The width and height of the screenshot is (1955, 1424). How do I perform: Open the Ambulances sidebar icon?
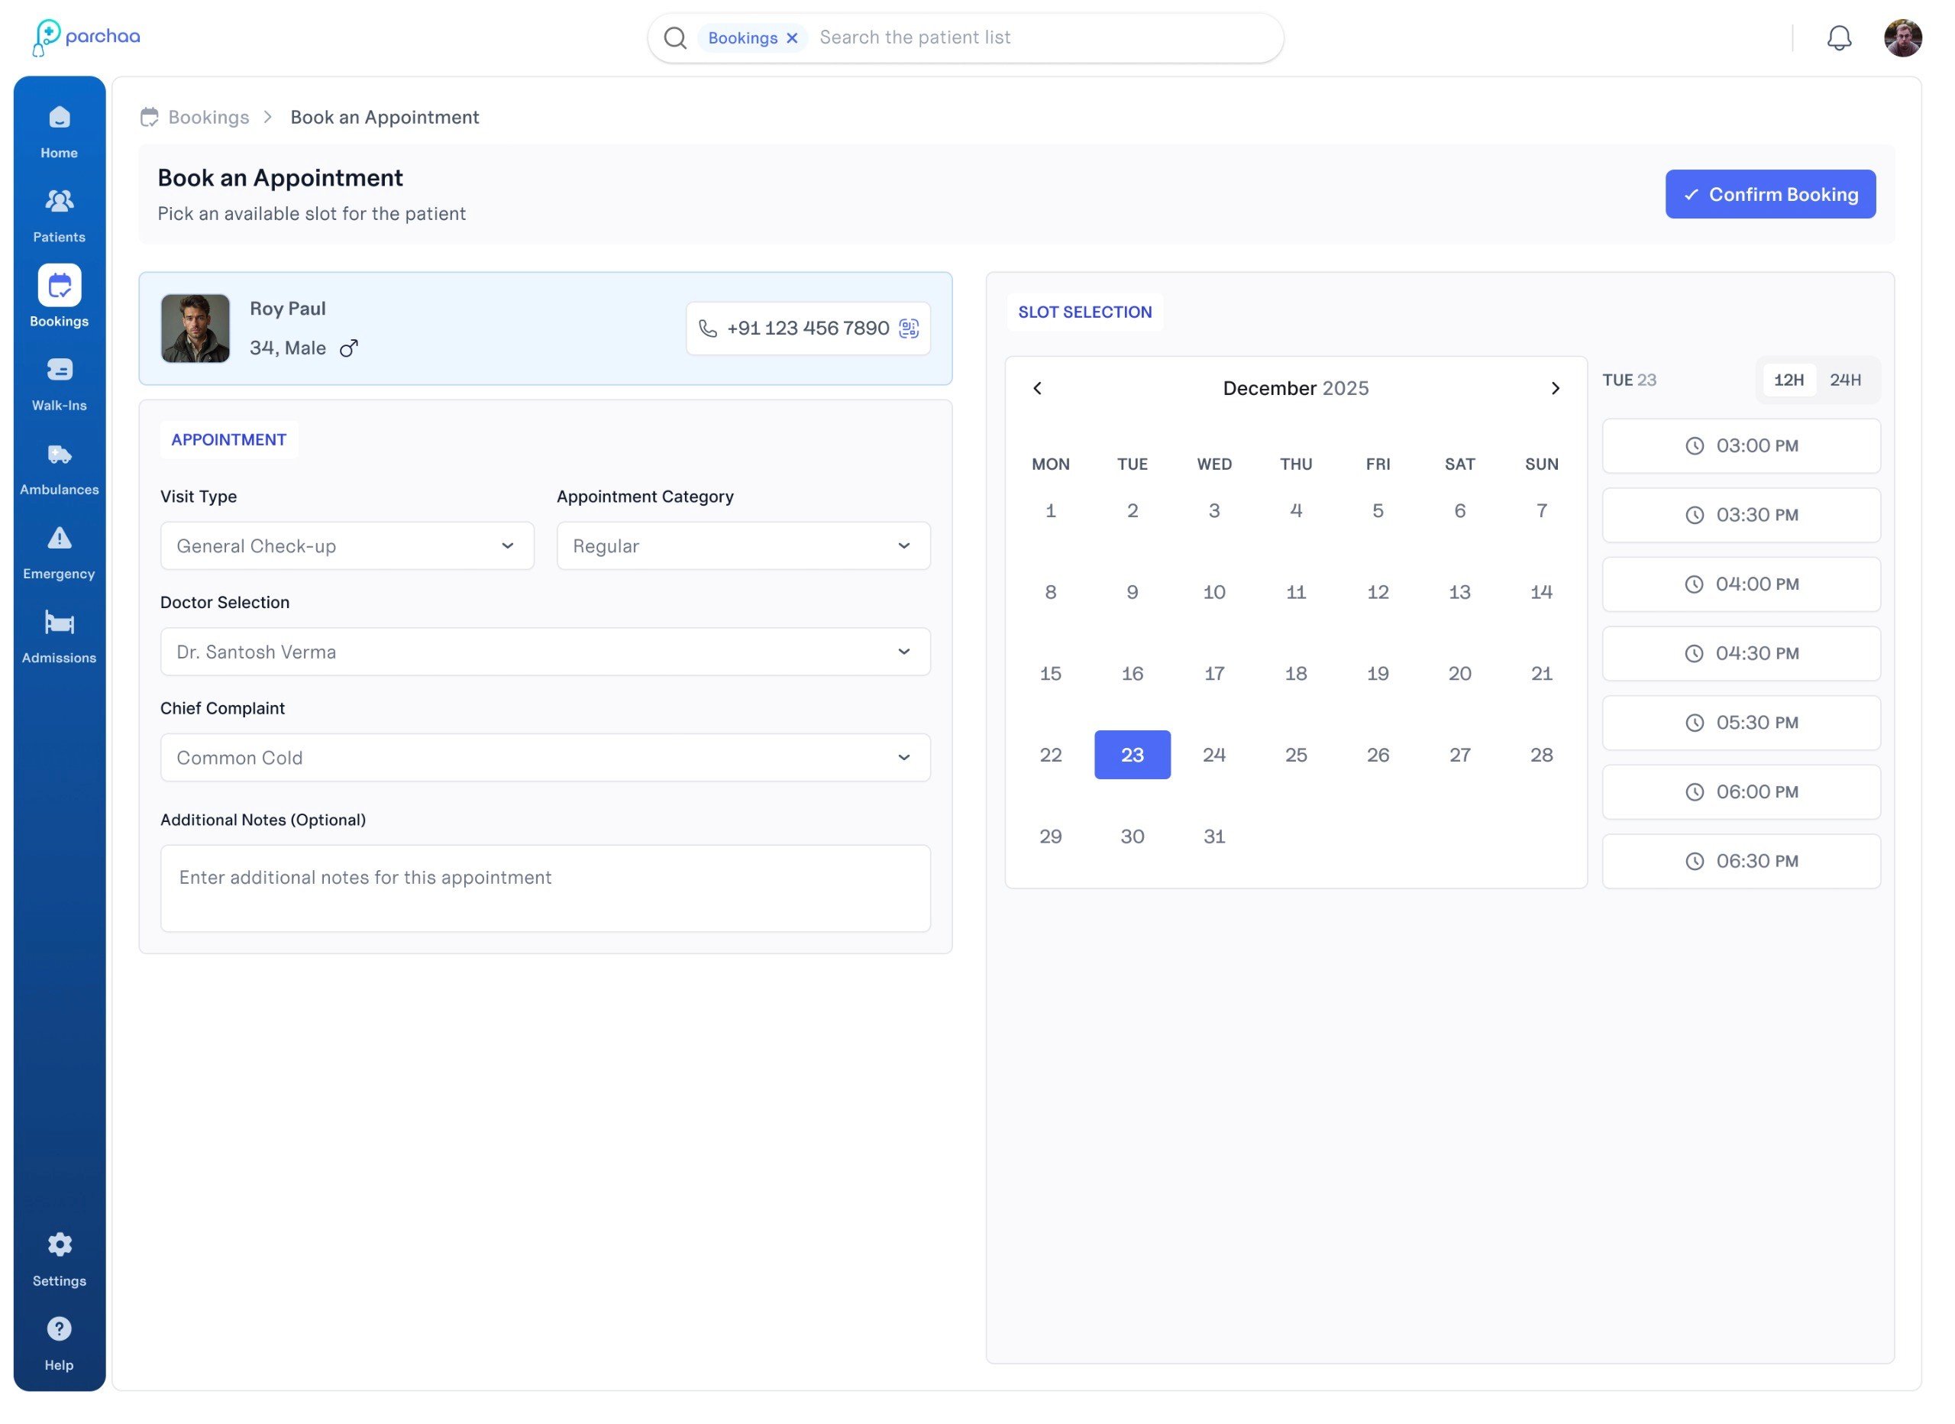pyautogui.click(x=60, y=455)
